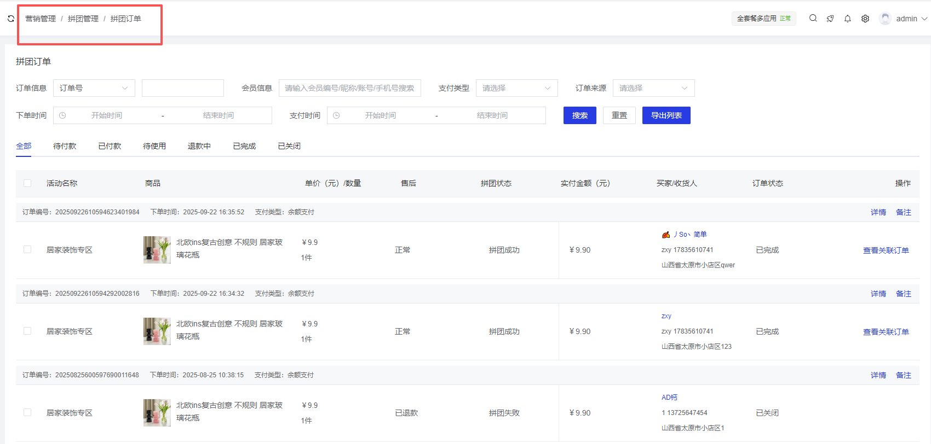
Task: Switch to the 退款中 tab
Action: click(x=199, y=146)
